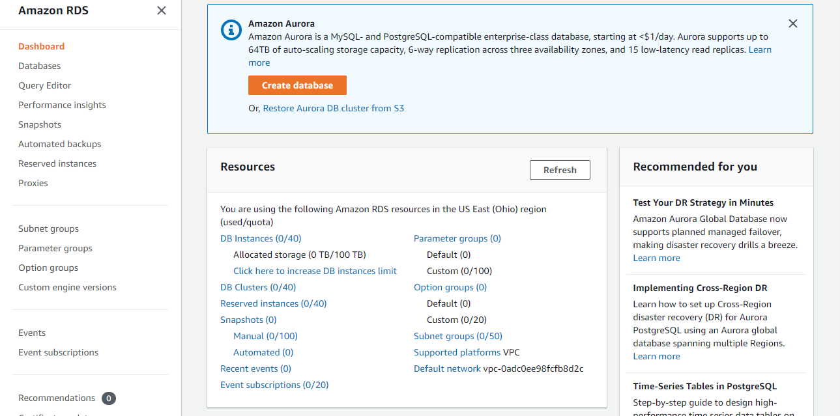Open Automated backups section
840x416 pixels.
(59, 144)
